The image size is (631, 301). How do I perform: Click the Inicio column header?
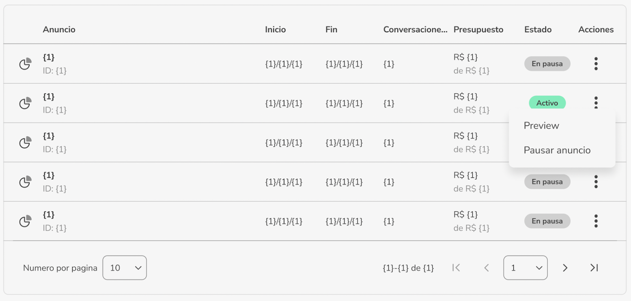click(x=275, y=30)
